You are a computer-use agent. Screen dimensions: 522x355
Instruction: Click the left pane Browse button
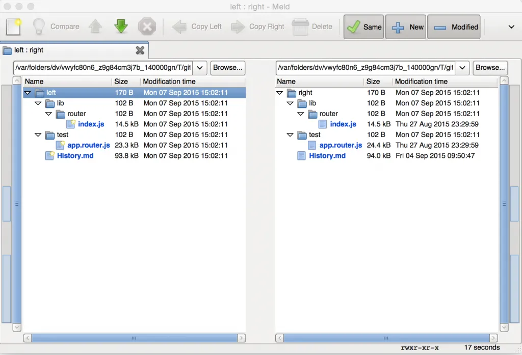pos(227,68)
